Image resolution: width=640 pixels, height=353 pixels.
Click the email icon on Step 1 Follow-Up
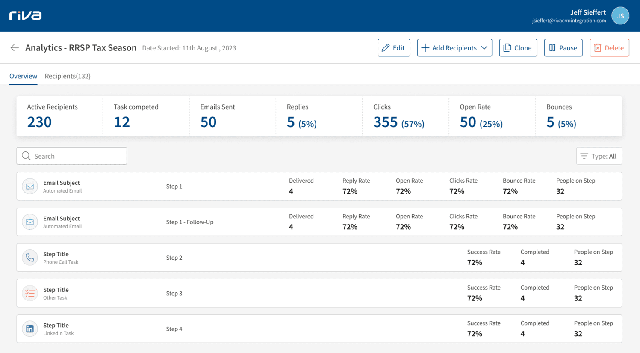(29, 222)
